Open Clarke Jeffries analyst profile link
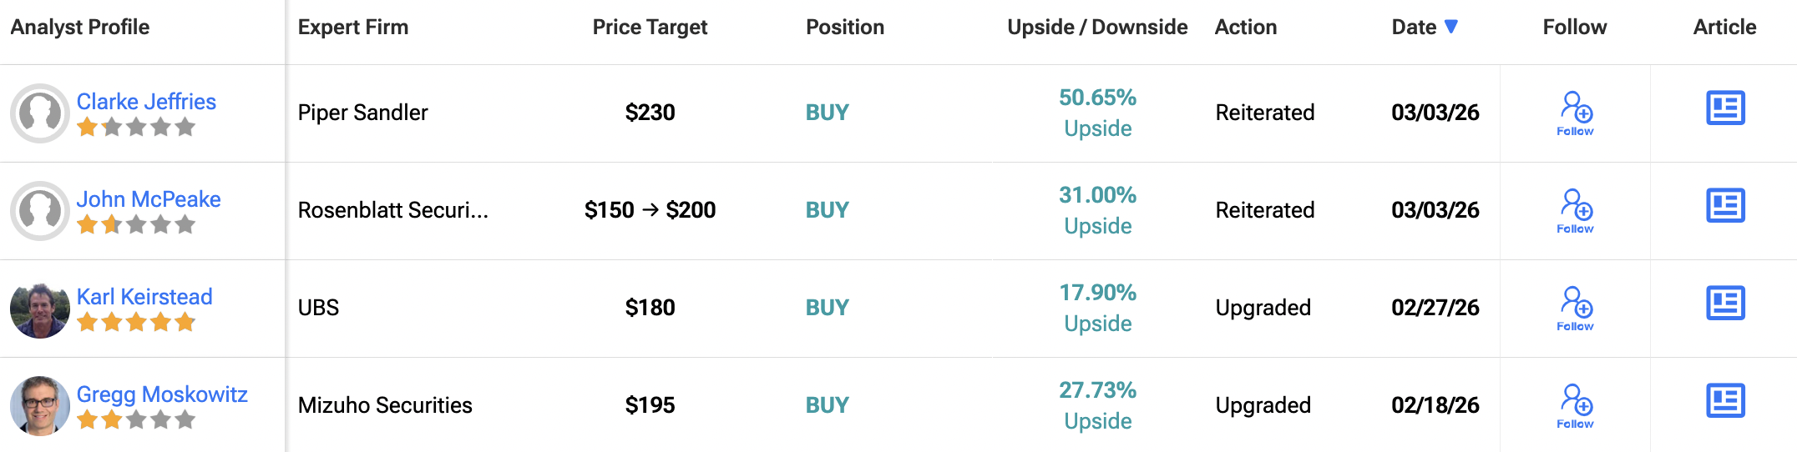Viewport: 1797px width, 452px height. [146, 102]
